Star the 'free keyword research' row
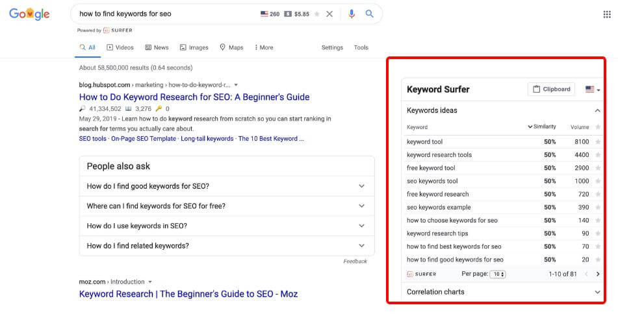 tap(598, 194)
